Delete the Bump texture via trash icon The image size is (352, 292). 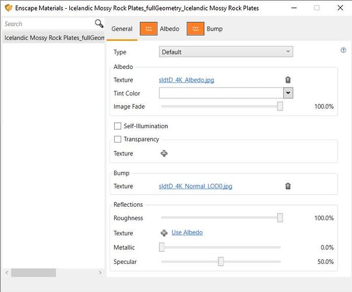click(x=288, y=186)
